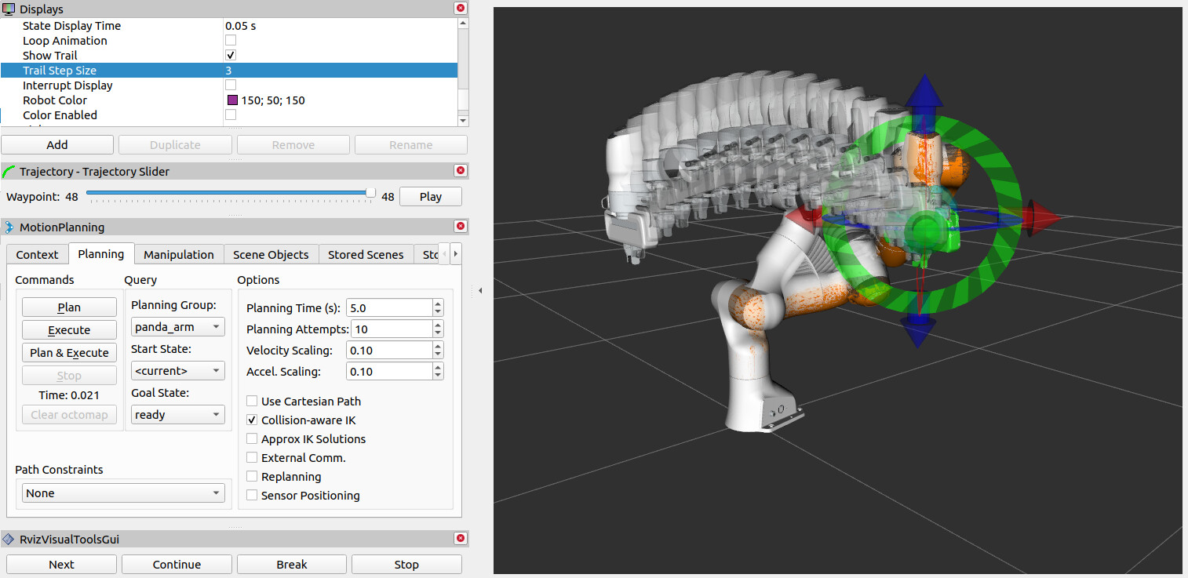1188x578 pixels.
Task: Toggle Color Enabled checkbox
Action: (231, 115)
